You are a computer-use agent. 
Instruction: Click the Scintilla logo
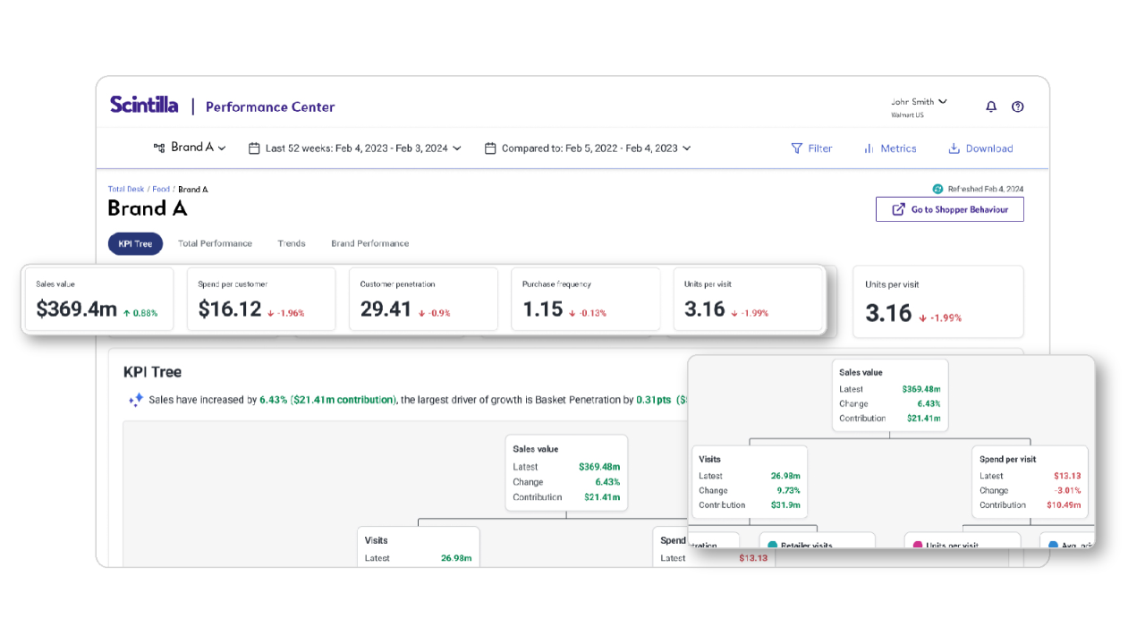pyautogui.click(x=144, y=105)
